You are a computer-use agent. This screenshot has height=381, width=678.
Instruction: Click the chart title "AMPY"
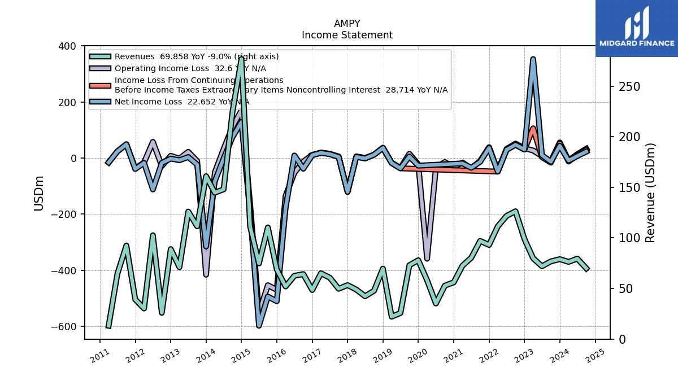(x=347, y=24)
